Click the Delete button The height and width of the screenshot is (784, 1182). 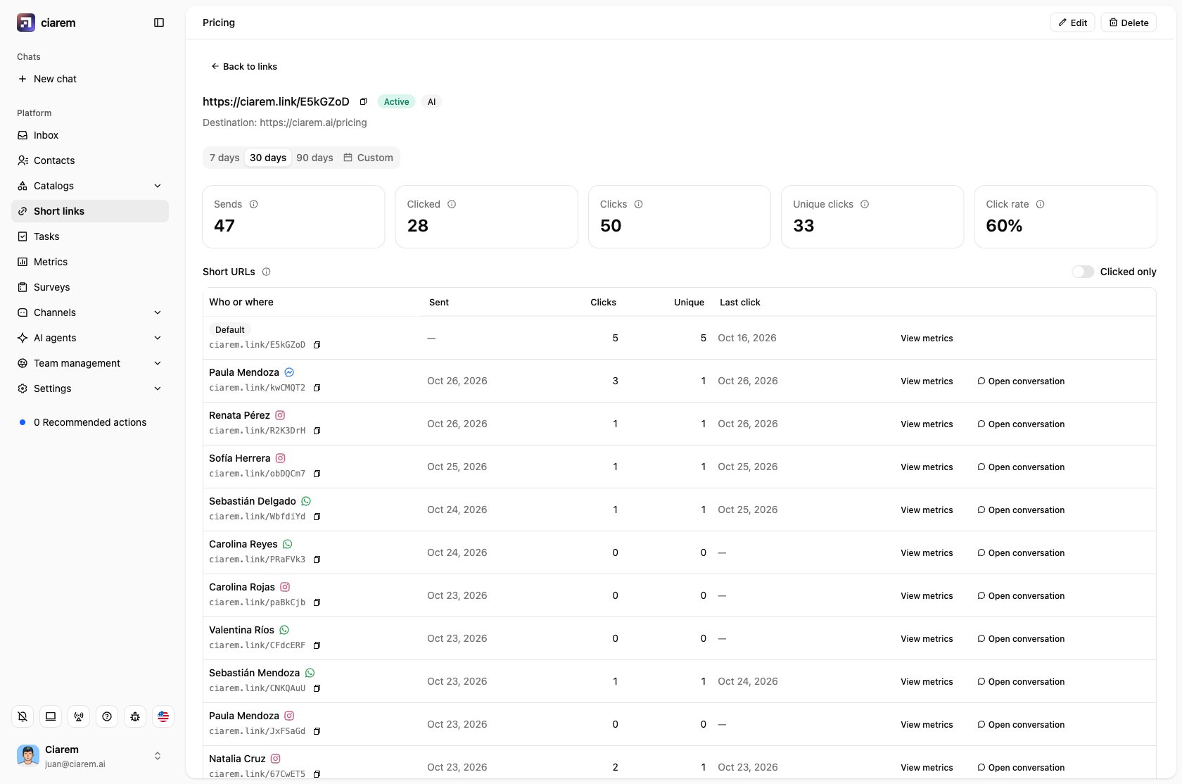pos(1129,23)
